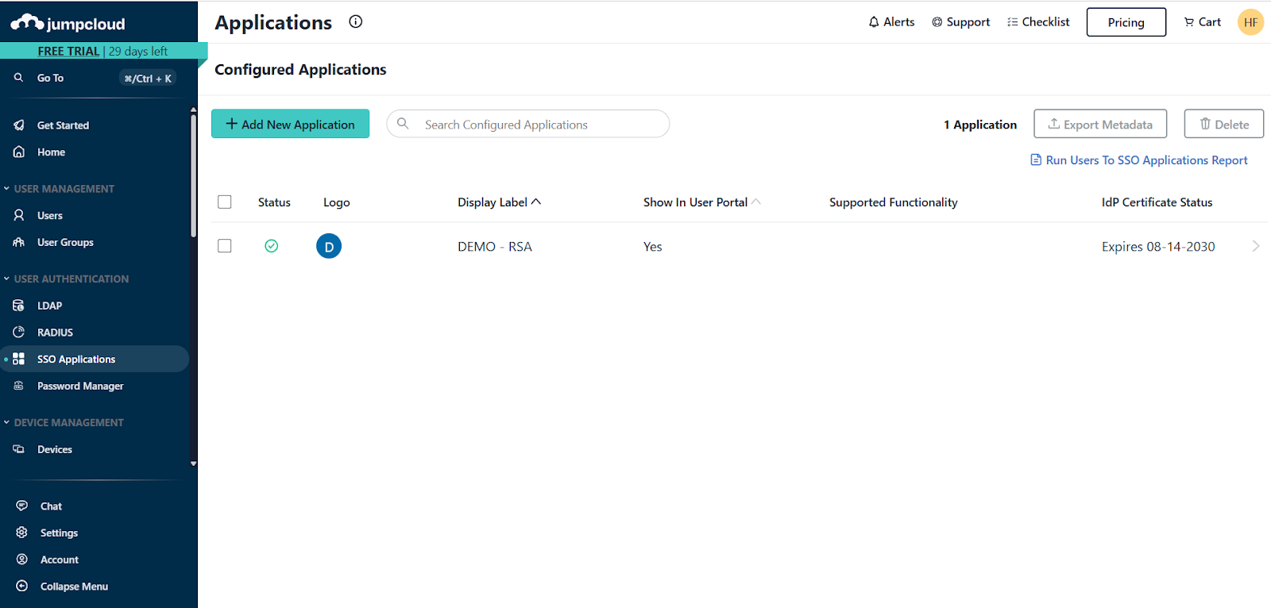
Task: Click the FREE TRIAL link
Action: point(68,51)
